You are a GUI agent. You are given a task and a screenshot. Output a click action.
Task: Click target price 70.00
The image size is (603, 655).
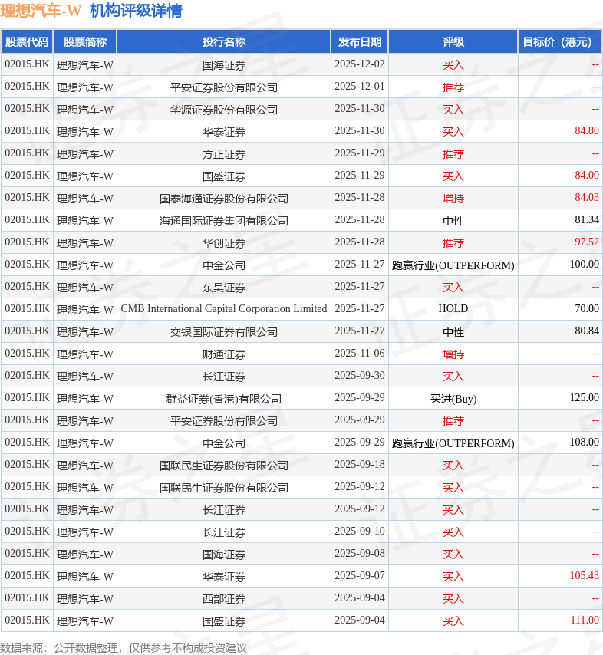point(587,308)
